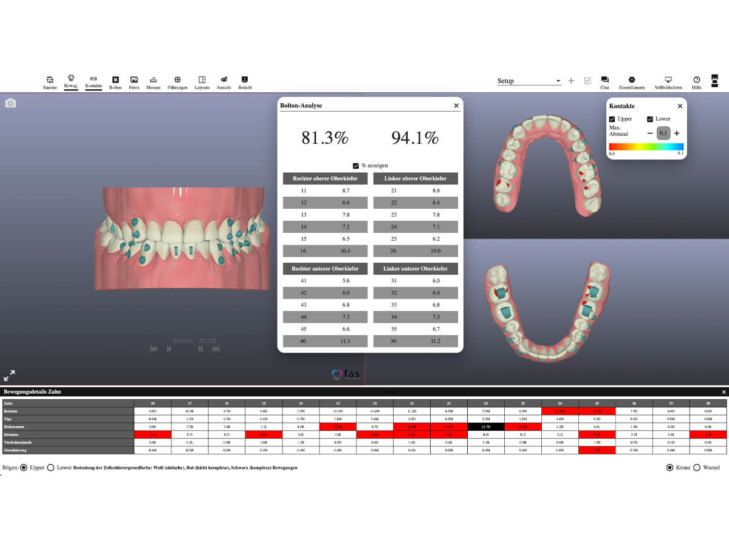Viewport: 729px width, 546px height.
Task: Select tooth 36 row with value 11.2
Action: (416, 342)
